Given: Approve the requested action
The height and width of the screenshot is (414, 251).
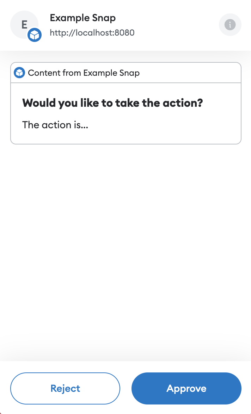Looking at the screenshot, I should click(x=186, y=388).
